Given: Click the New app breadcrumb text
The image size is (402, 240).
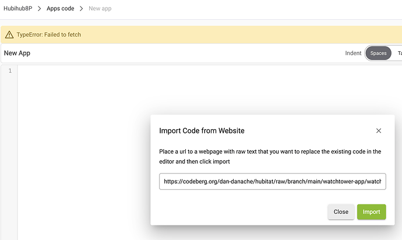Looking at the screenshot, I should tap(100, 9).
